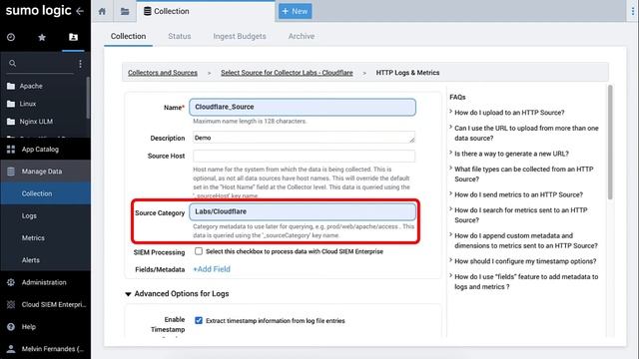
Task: Switch to the Status tab
Action: [180, 36]
